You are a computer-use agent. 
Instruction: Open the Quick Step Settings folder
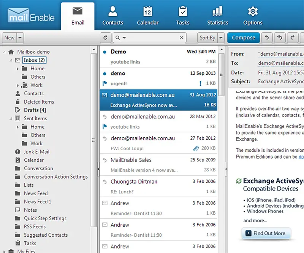coord(45,218)
